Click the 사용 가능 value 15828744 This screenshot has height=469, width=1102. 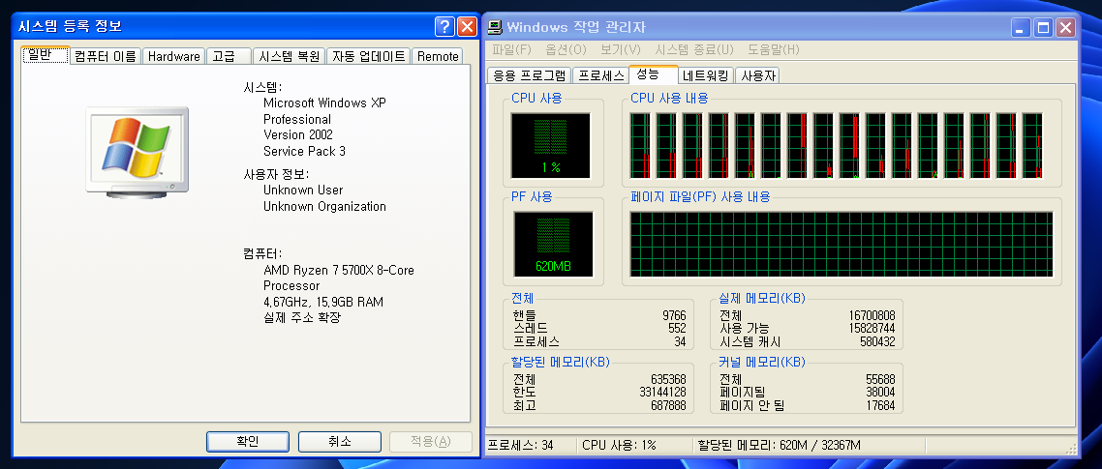[x=872, y=329]
